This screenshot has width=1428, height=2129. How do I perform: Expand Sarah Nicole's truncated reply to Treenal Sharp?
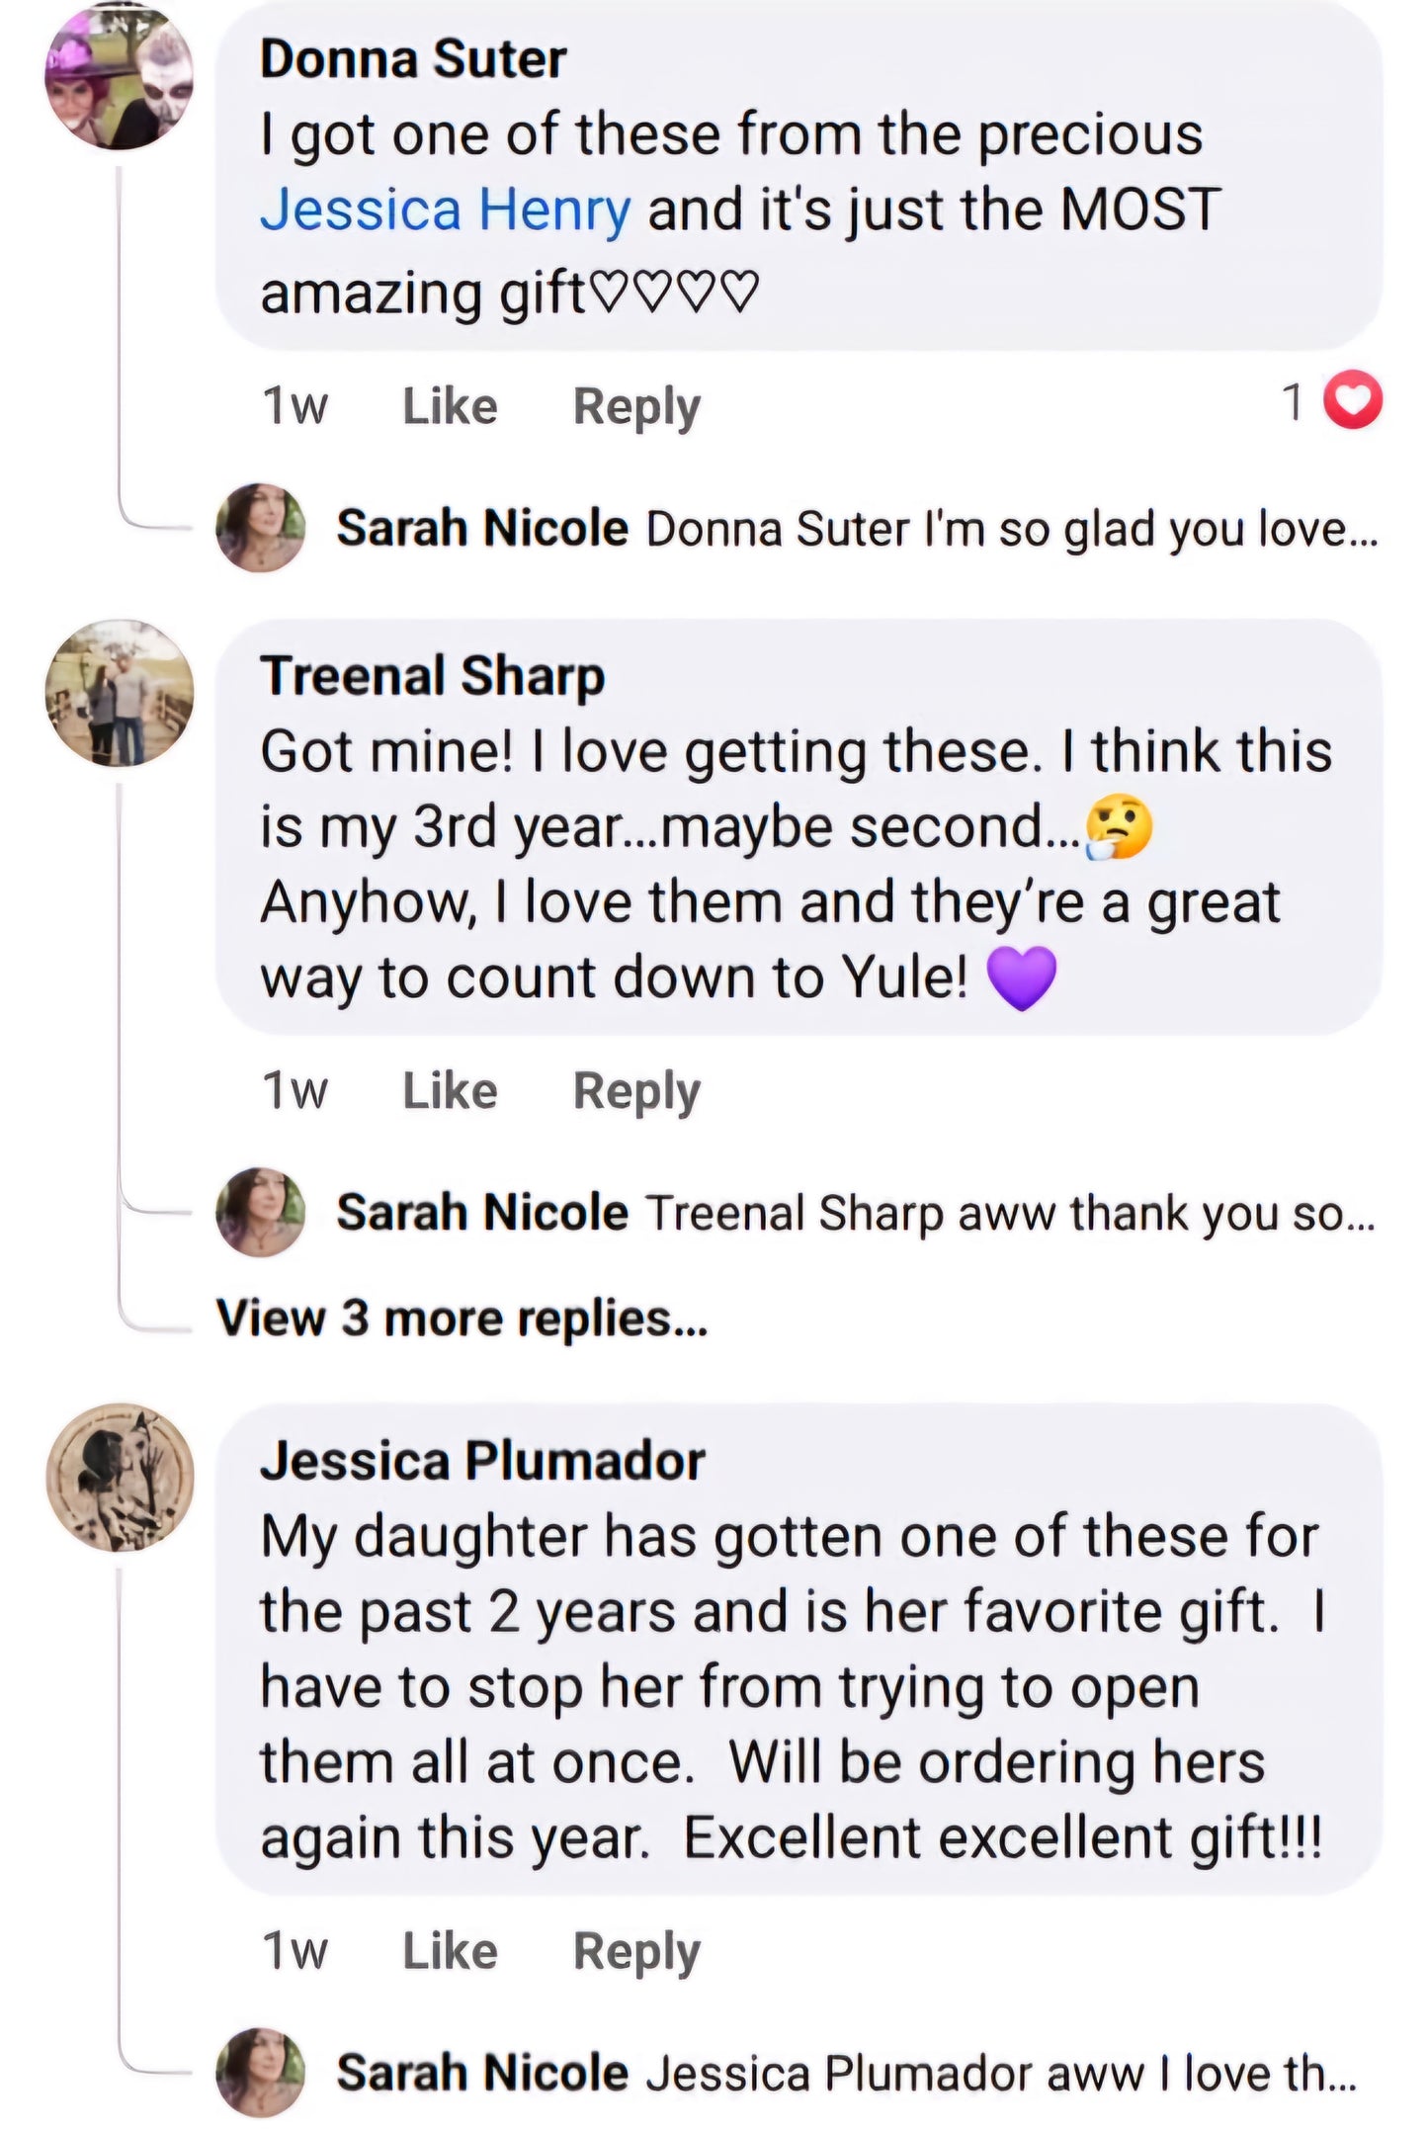pos(1008,1213)
